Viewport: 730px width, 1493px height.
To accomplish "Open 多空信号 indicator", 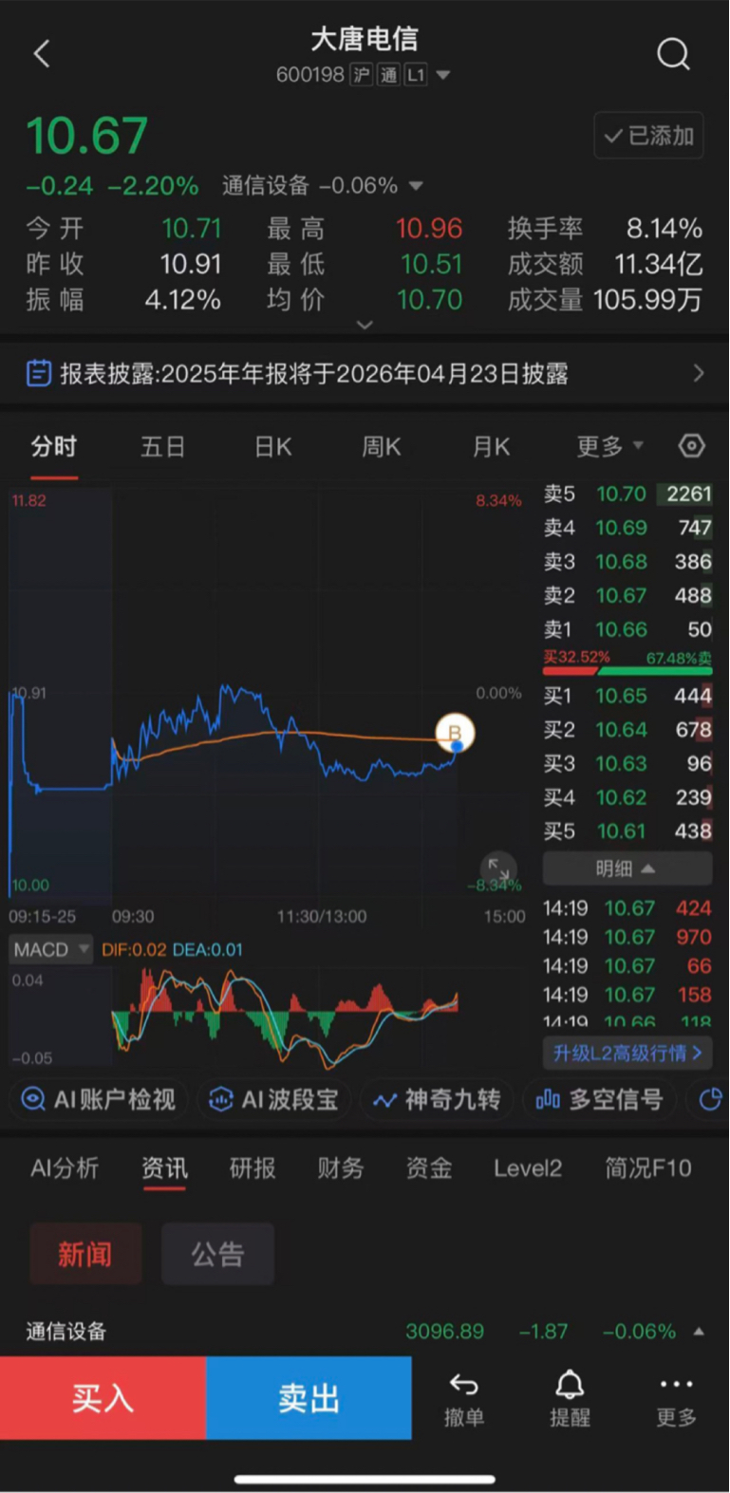I will coord(600,1099).
